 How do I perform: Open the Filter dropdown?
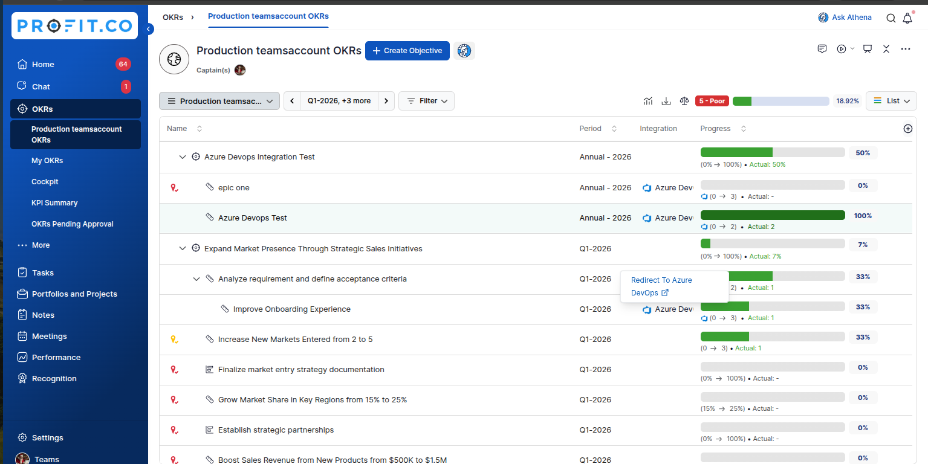(426, 101)
